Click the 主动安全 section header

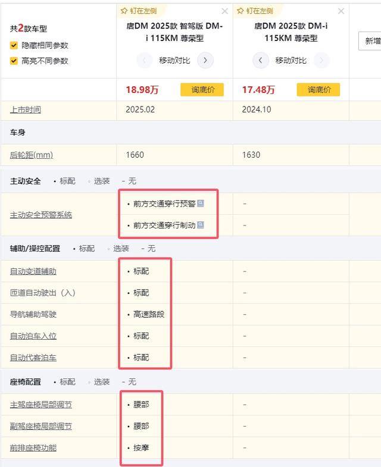tap(26, 181)
